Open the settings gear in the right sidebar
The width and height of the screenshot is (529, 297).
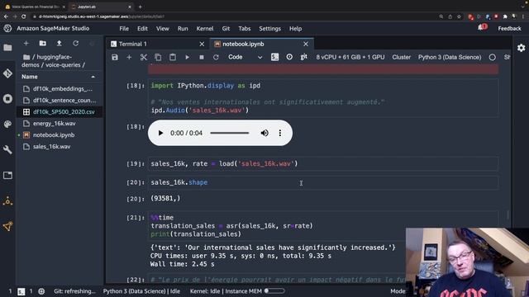tap(521, 48)
